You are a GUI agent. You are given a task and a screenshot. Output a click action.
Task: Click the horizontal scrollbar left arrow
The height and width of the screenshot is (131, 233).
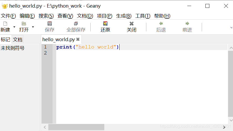(x=45, y=127)
